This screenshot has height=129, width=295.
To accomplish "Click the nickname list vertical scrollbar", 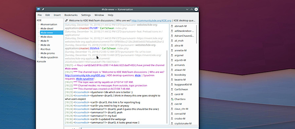I will [x=196, y=34].
